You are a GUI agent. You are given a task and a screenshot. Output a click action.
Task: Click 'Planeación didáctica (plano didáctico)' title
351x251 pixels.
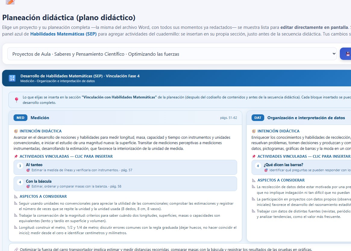pos(69,17)
